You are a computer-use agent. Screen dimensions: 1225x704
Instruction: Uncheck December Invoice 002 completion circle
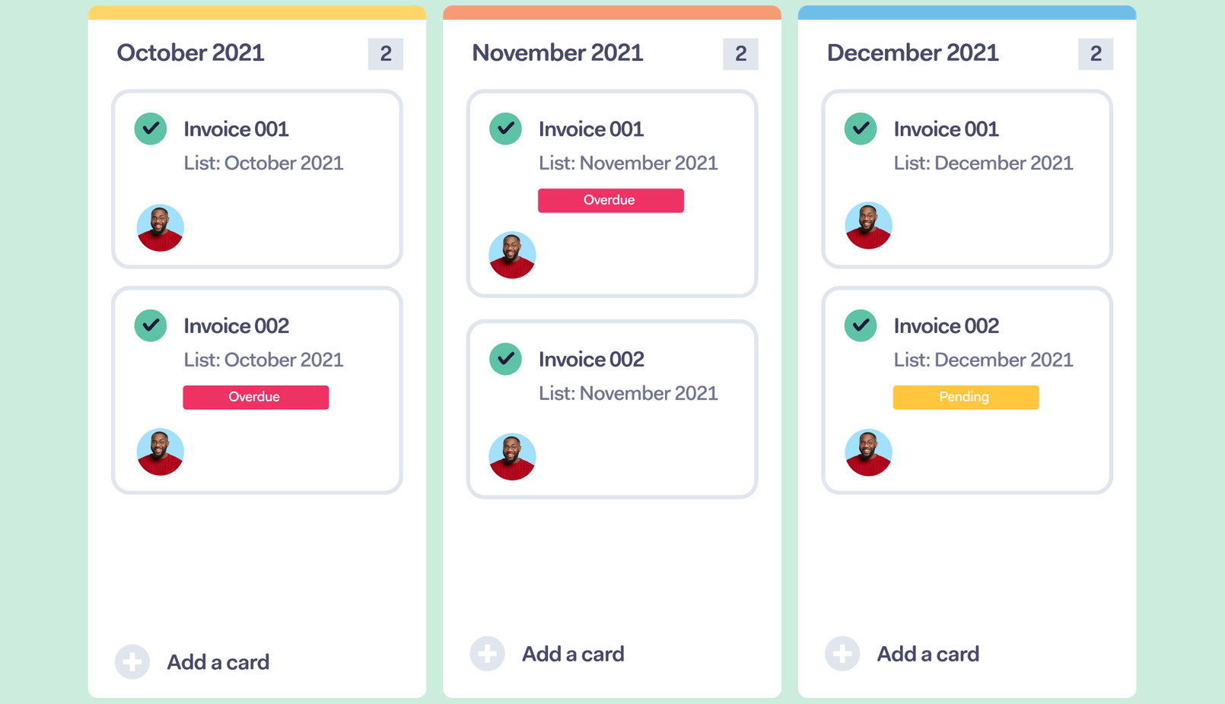click(861, 325)
